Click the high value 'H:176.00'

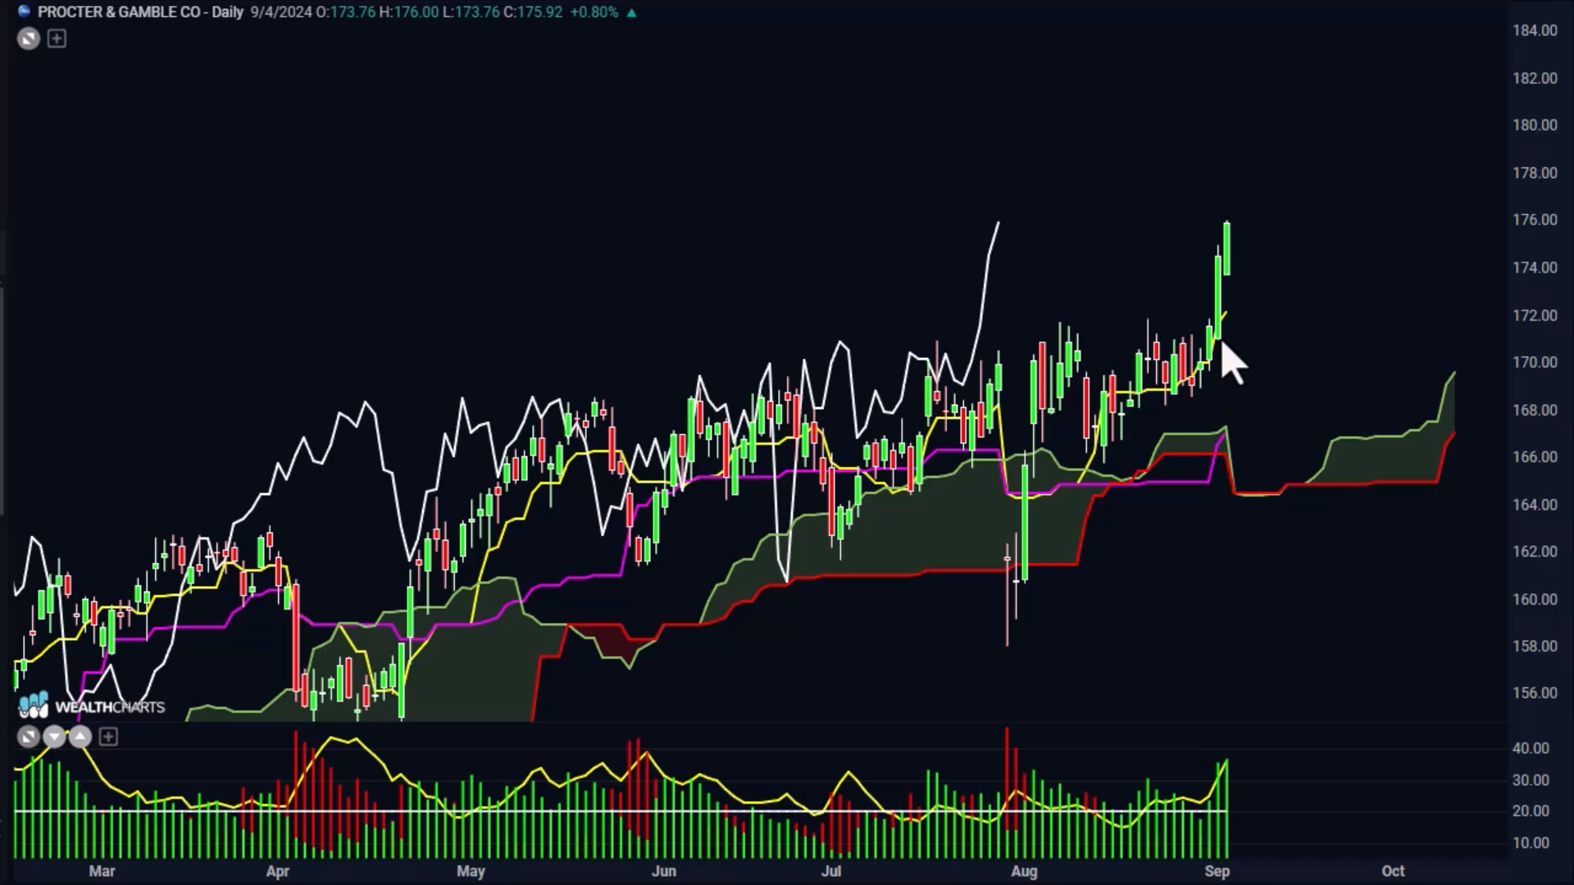click(409, 12)
